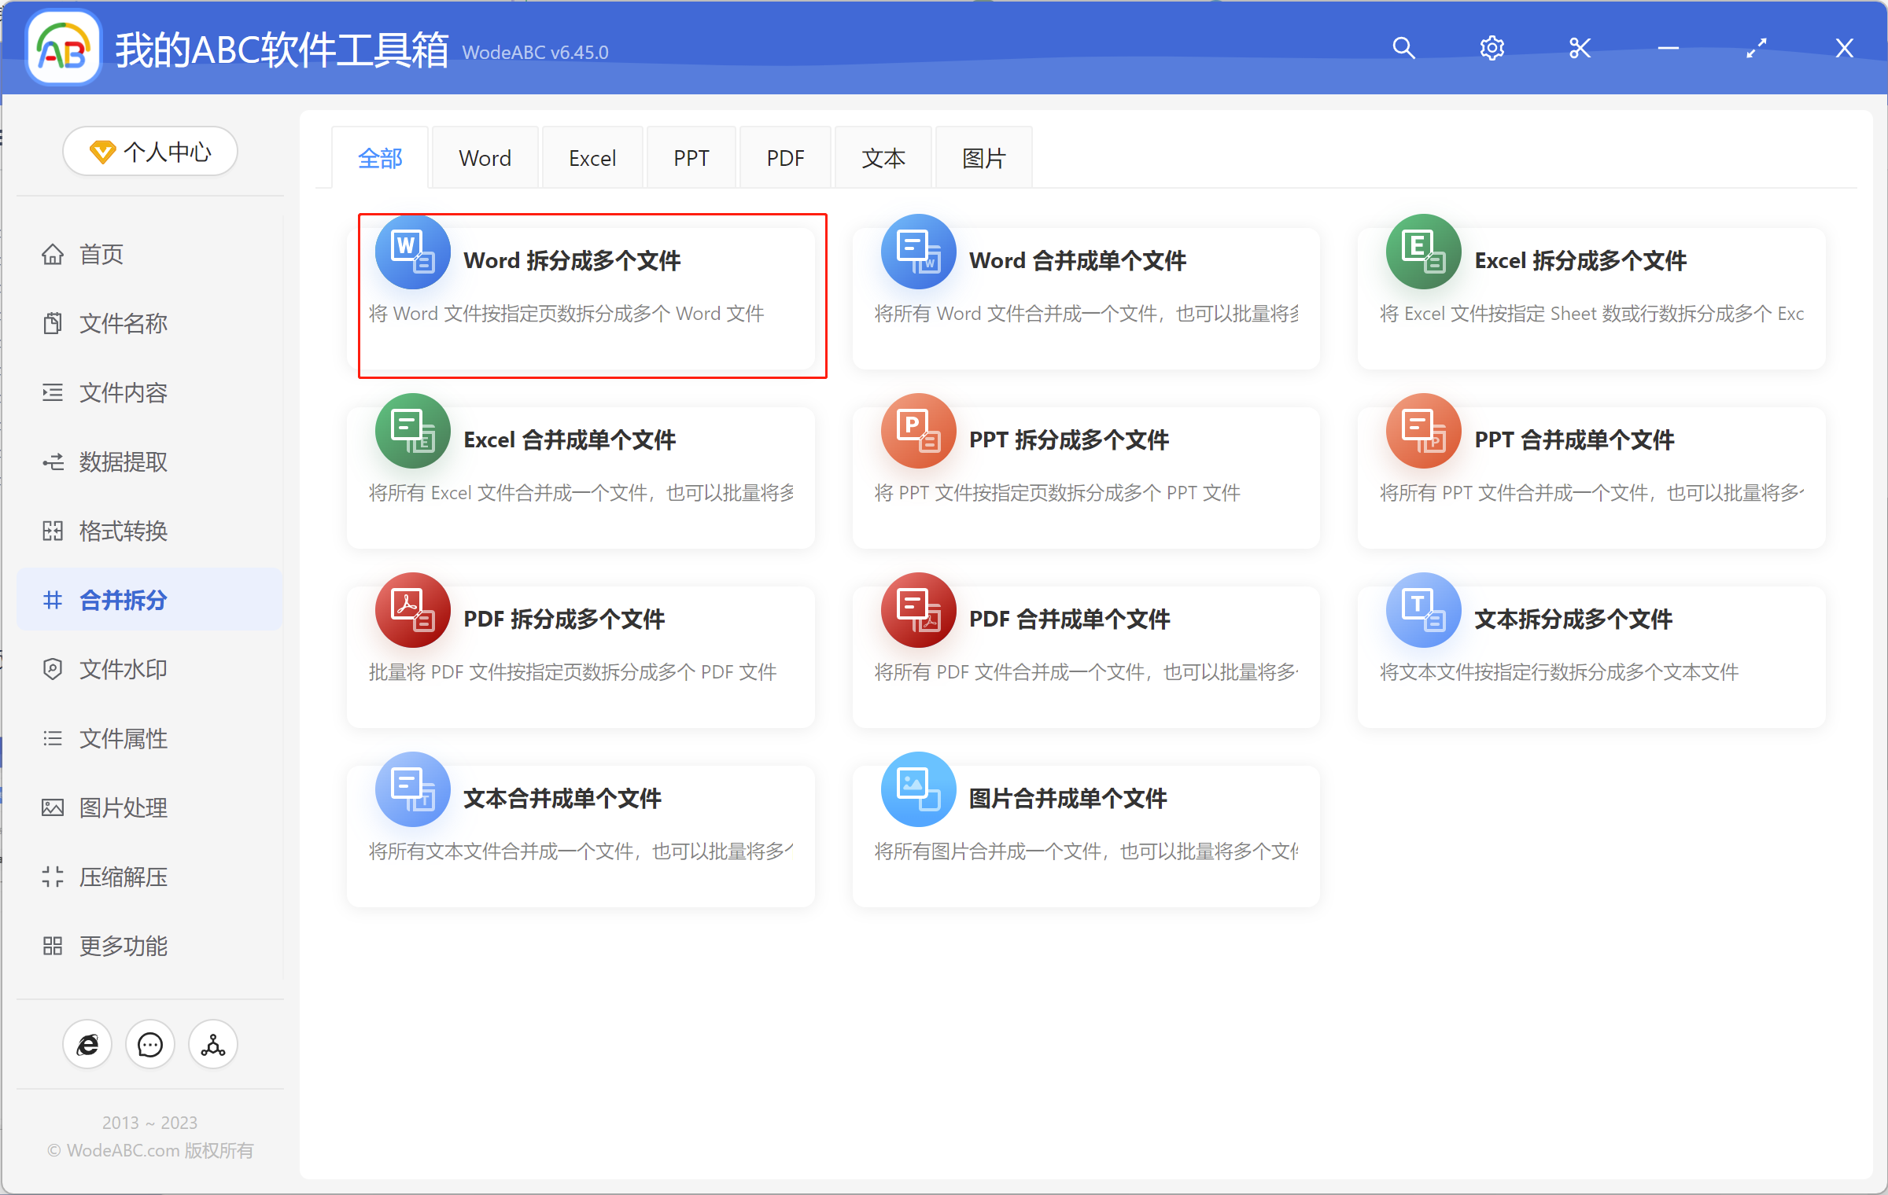Screen dimensions: 1888x1195
Task: Click the IE browser icon at bottom left
Action: tap(87, 1044)
